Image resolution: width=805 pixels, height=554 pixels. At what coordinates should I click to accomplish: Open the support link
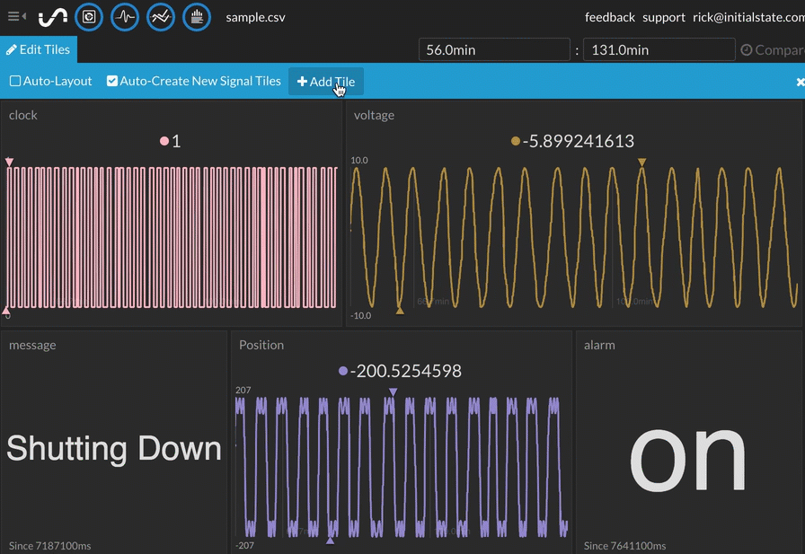pyautogui.click(x=663, y=17)
